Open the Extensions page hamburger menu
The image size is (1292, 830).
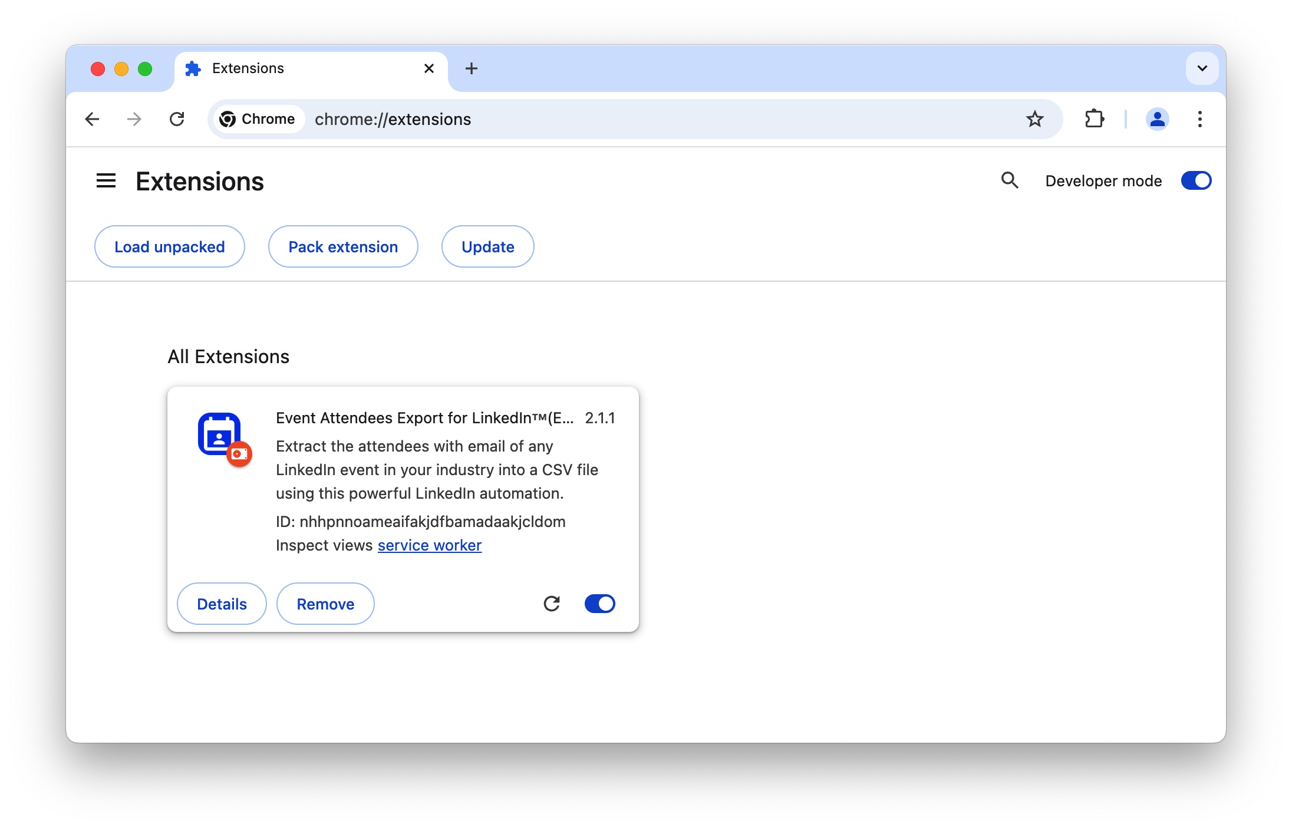click(x=106, y=181)
